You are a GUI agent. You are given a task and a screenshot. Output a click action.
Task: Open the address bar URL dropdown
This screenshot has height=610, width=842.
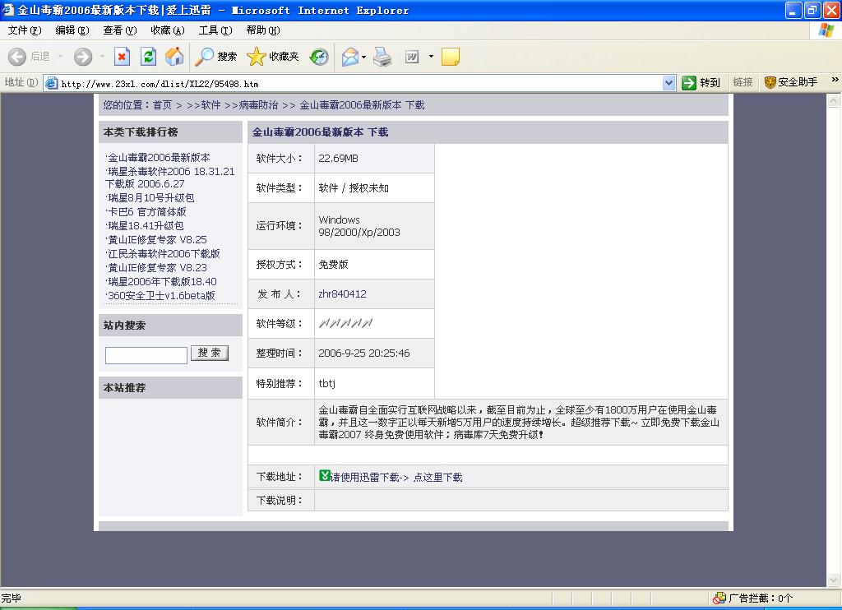coord(669,83)
